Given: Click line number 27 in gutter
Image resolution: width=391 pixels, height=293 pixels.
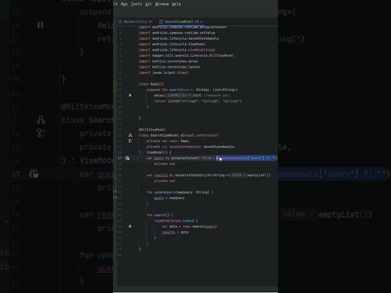Looking at the screenshot, I should (x=120, y=158).
